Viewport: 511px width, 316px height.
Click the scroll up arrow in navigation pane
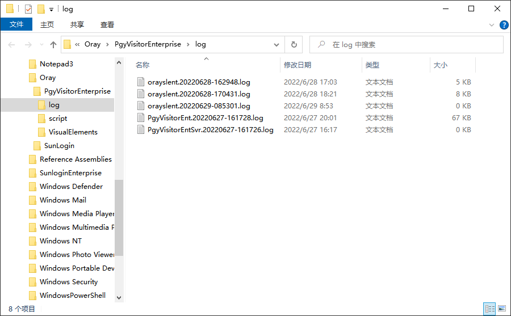[x=119, y=62]
